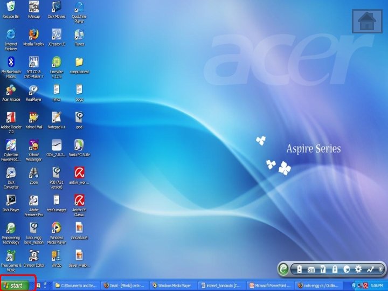This screenshot has height=291, width=388.
Task: Select NTI CD & DVD-Maker 7 icon
Action: (x=34, y=62)
